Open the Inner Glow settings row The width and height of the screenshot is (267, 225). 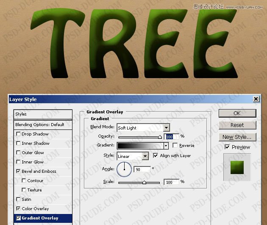[43, 162]
